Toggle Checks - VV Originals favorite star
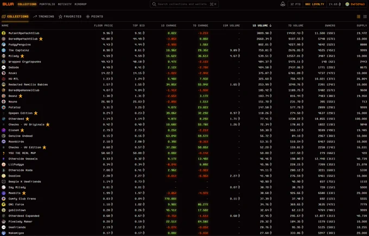The image size is (369, 236). [48, 124]
